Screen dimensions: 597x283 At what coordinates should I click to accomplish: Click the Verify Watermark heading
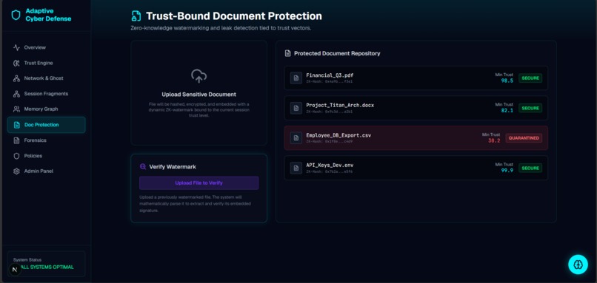point(173,167)
